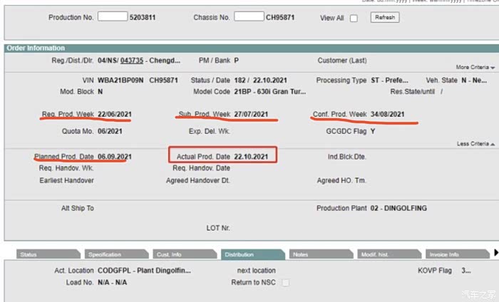Toggle the View All checkbox
The width and height of the screenshot is (499, 302).
point(354,19)
